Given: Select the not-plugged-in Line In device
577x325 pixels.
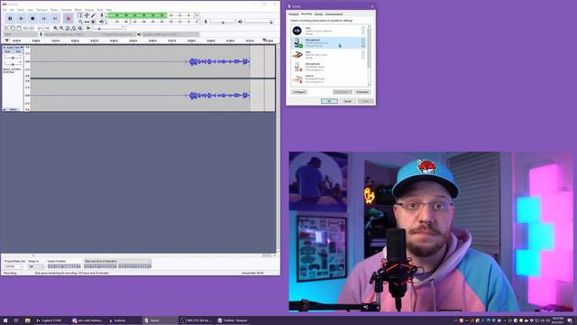Looking at the screenshot, I should 328,79.
